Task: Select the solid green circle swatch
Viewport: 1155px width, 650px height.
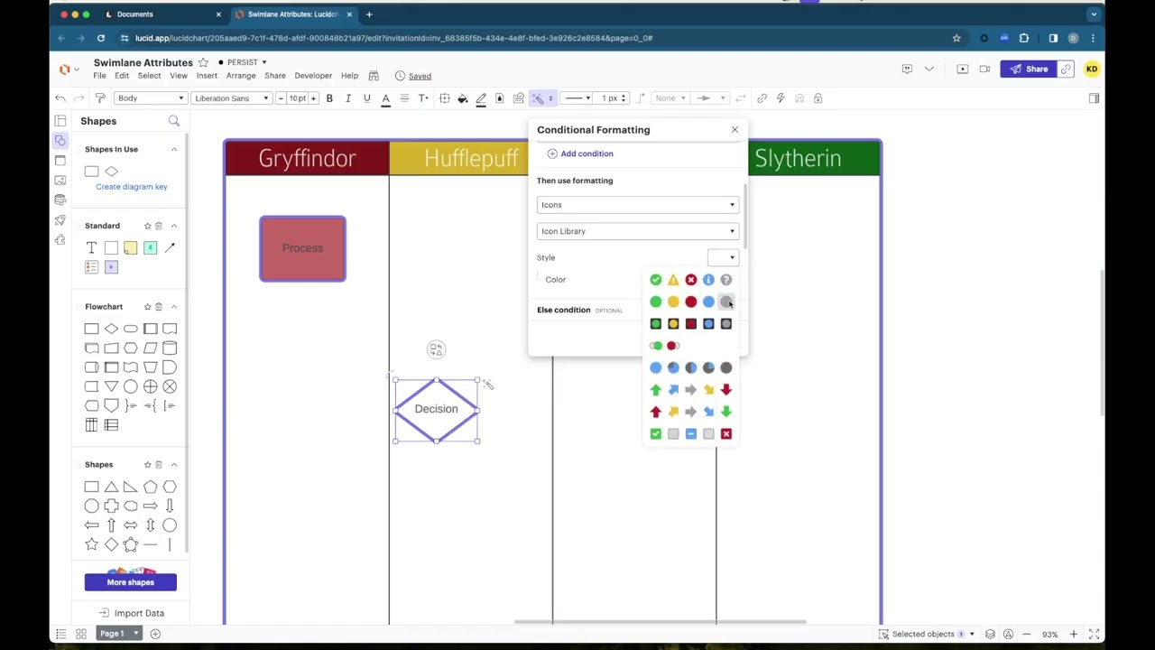Action: coord(656,302)
